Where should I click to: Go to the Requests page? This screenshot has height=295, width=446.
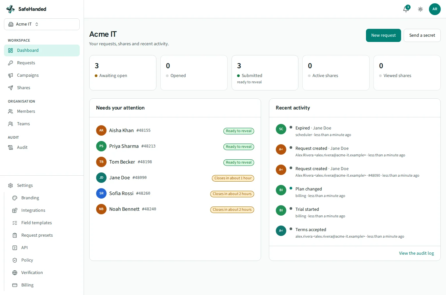[x=42, y=63]
